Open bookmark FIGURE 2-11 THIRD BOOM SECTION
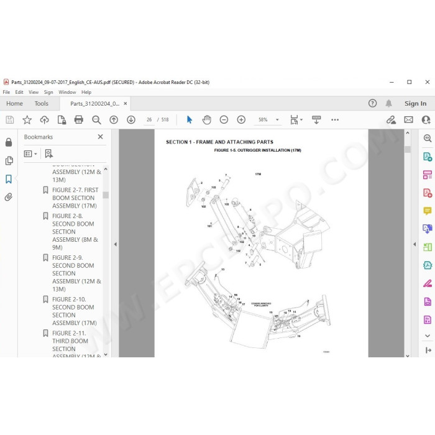Viewport: 435px width, 435px height. (x=77, y=345)
